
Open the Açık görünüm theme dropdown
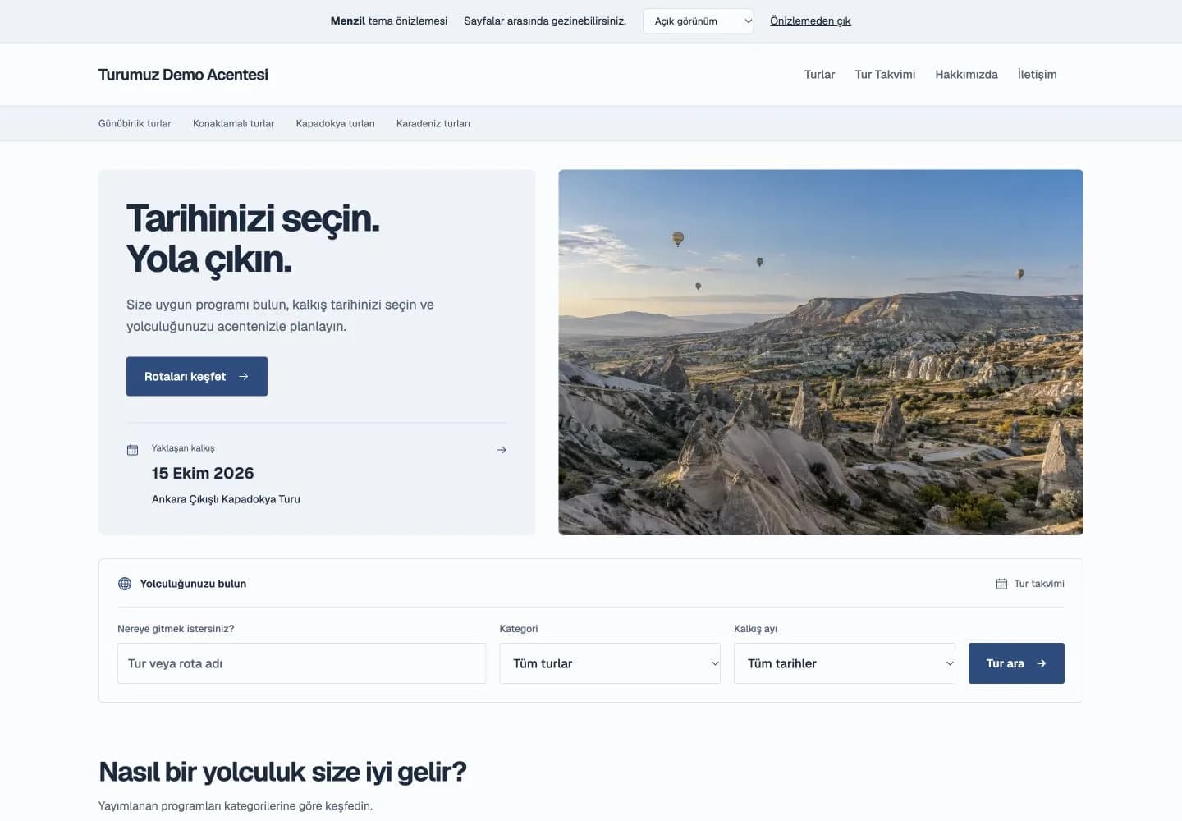tap(698, 21)
